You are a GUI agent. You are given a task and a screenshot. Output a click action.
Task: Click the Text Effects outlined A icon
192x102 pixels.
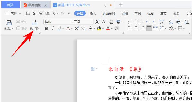(x=91, y=28)
